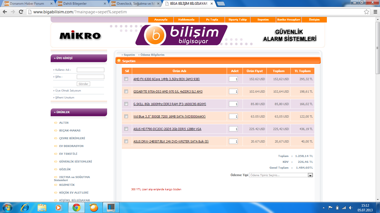The image size is (380, 213).
Task: Open the ALTIN product category
Action: (x=64, y=123)
